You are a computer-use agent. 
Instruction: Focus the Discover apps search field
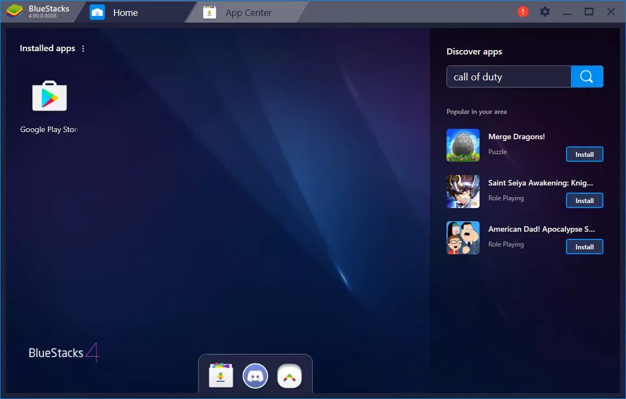click(509, 76)
